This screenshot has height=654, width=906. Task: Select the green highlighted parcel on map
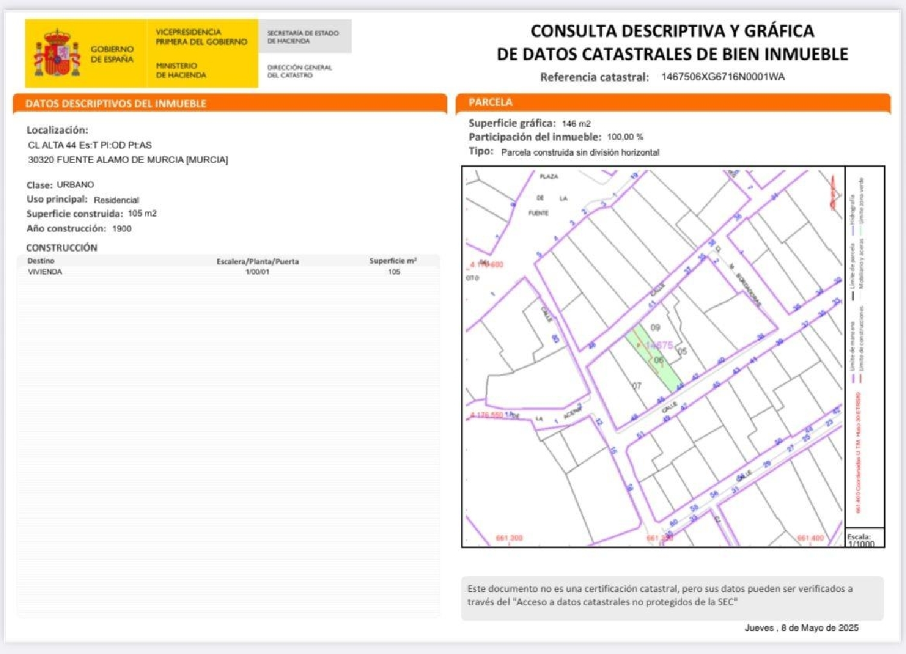click(x=654, y=359)
